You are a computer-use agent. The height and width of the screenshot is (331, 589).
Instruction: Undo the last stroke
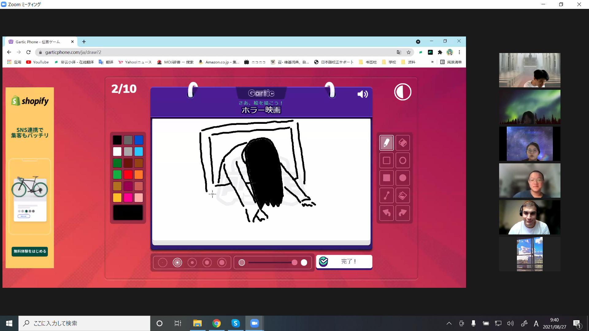tap(387, 213)
